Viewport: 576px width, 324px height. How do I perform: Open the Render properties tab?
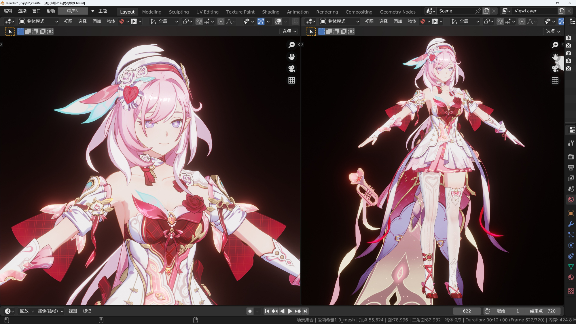571,157
